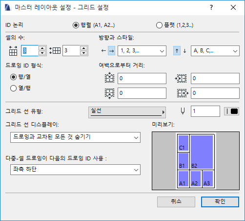The height and width of the screenshot is (221, 245).
Task: Click the 취소 button
Action: pyautogui.click(x=176, y=202)
